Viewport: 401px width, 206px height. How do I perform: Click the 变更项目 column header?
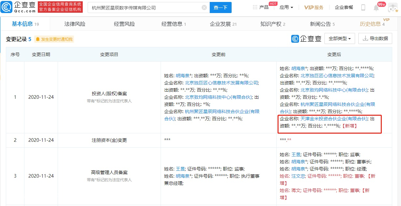[x=109, y=54]
